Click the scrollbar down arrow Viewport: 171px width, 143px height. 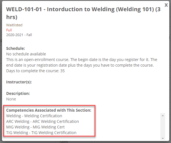162,138
